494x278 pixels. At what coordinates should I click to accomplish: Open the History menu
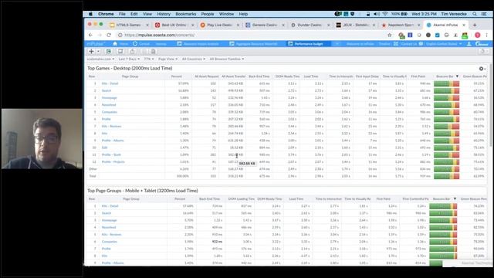pos(164,14)
